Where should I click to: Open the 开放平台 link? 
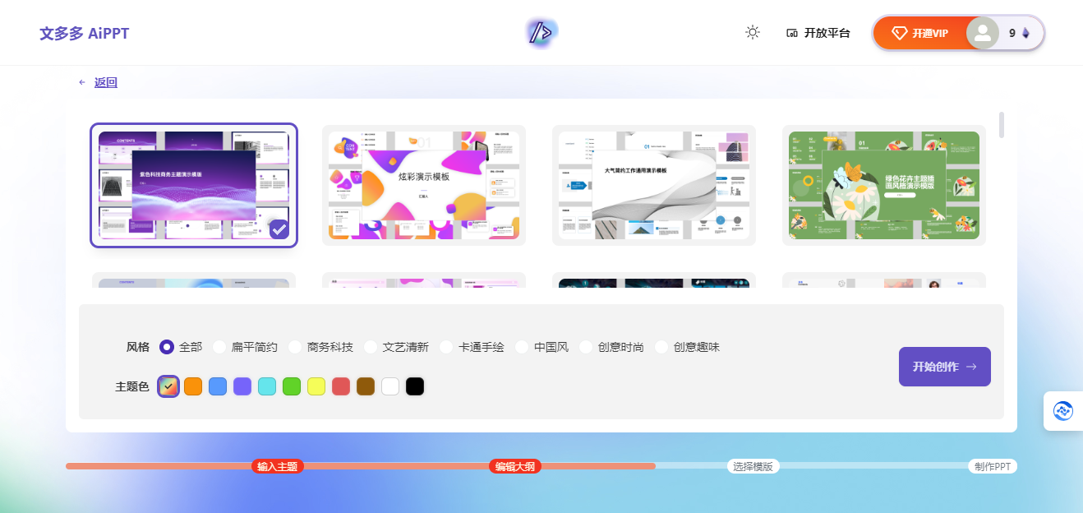pos(827,34)
